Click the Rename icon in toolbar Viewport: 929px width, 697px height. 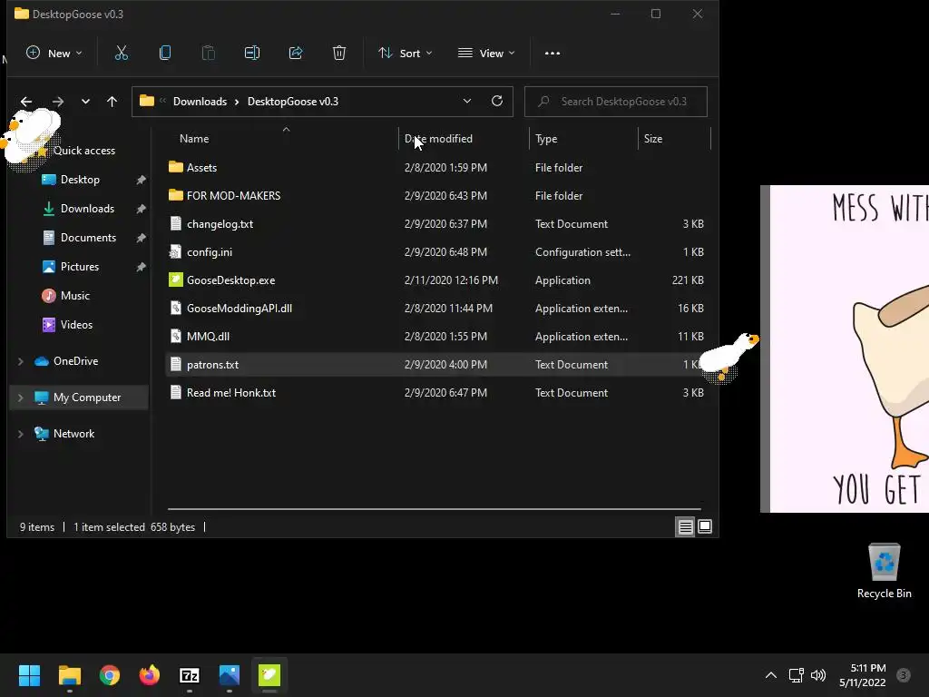(252, 54)
